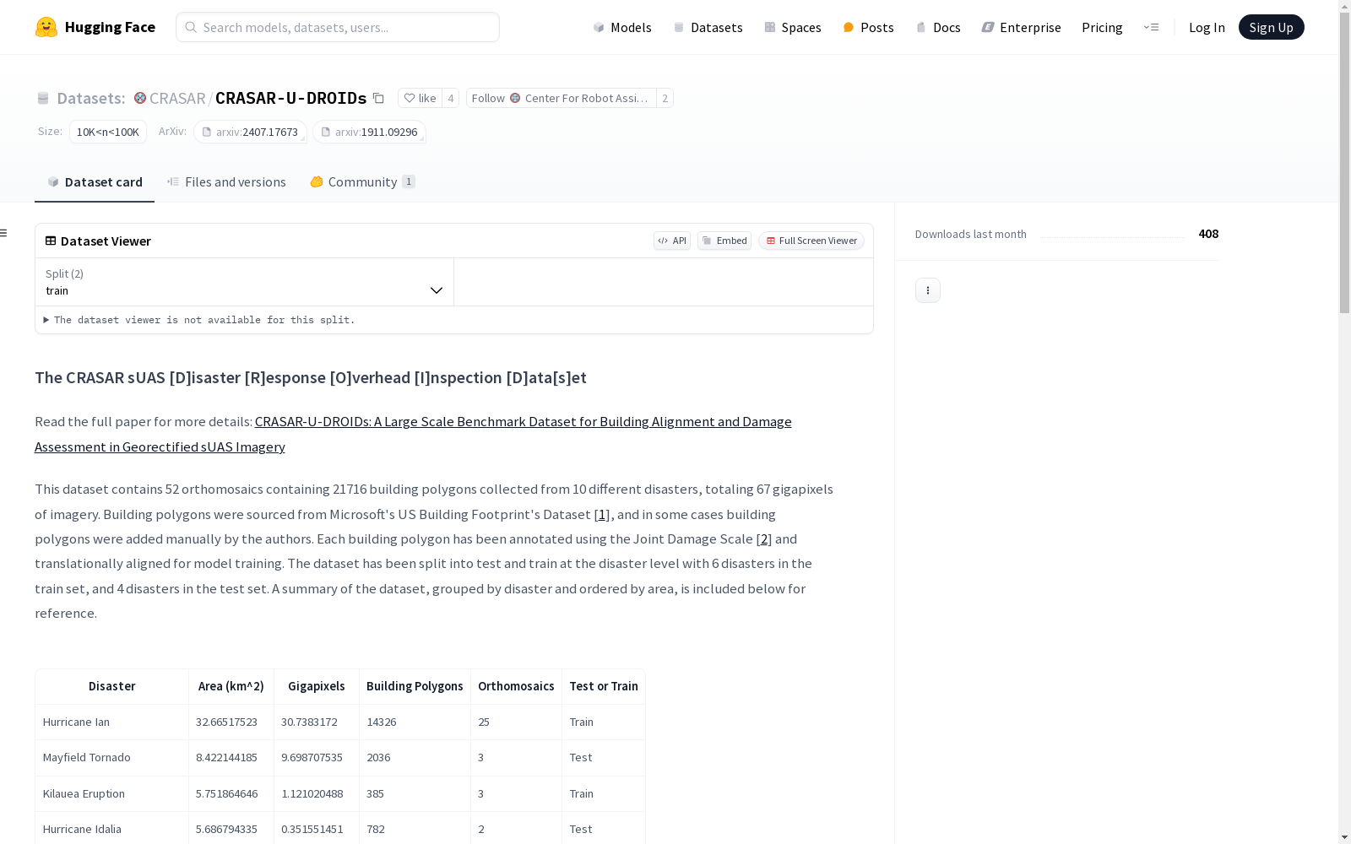Expand the Split train dropdown
1351x844 pixels.
click(245, 282)
